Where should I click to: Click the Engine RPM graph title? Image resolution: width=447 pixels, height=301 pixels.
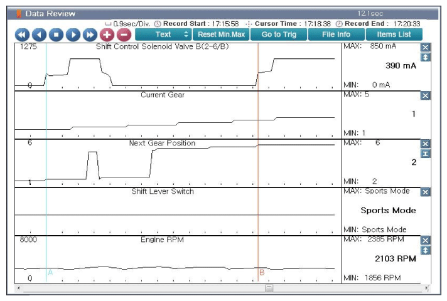pos(162,240)
